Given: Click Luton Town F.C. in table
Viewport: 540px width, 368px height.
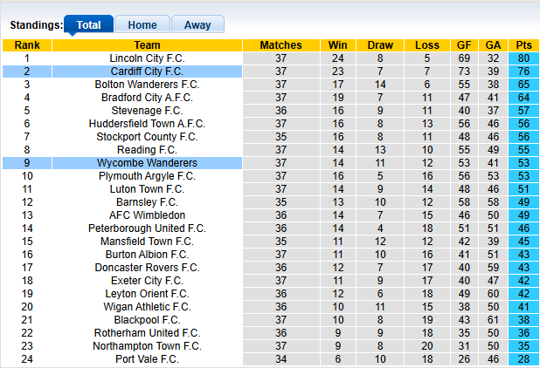Looking at the screenshot, I should pos(147,189).
